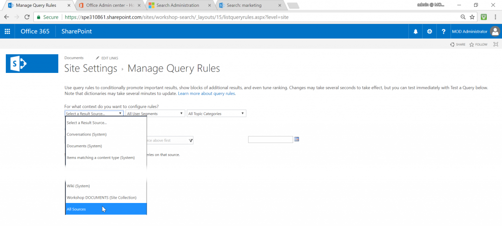Bookmark this page with the star
The image size is (502, 226).
click(x=472, y=17)
